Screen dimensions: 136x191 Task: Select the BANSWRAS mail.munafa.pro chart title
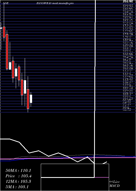coord(55,3)
